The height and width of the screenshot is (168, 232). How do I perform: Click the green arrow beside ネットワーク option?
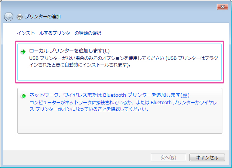(23, 96)
